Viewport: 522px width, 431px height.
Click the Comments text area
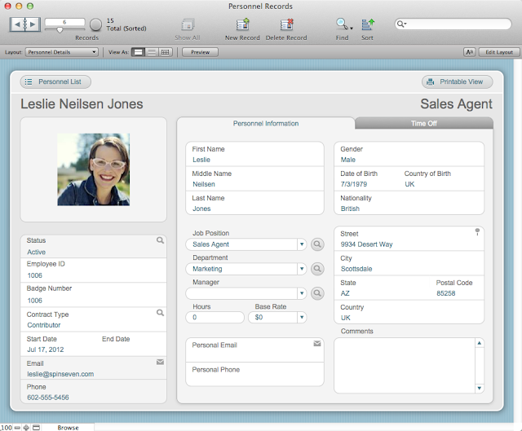(405, 366)
